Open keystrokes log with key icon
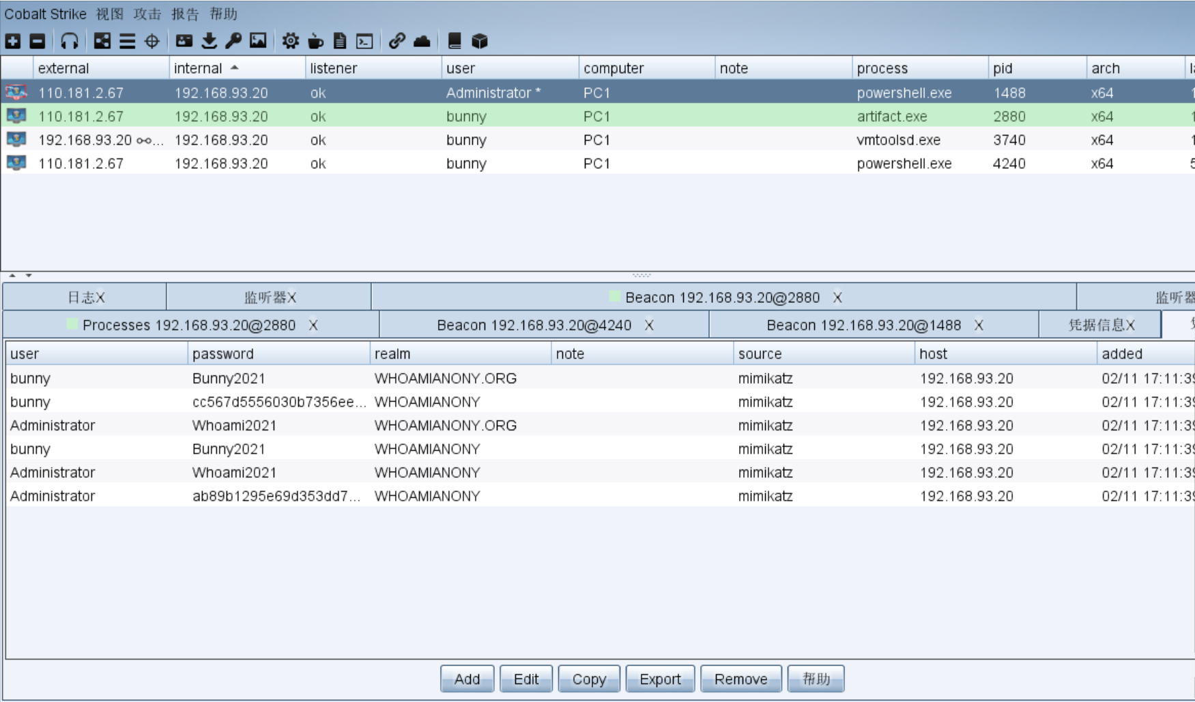1195x702 pixels. (233, 41)
